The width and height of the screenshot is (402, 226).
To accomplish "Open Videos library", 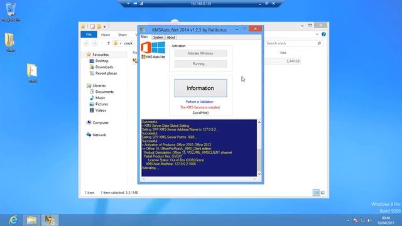I will point(100,110).
